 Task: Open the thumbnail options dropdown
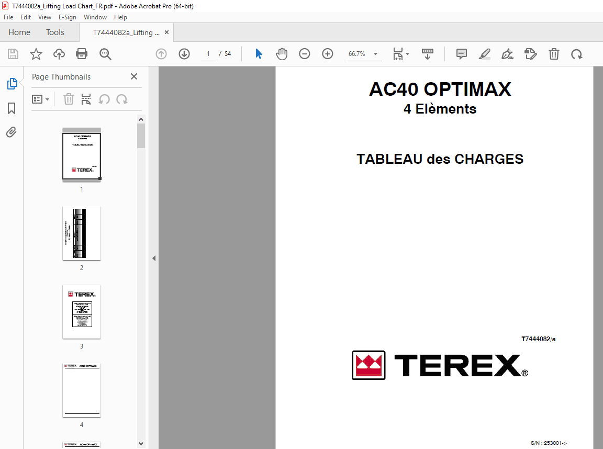(x=40, y=99)
